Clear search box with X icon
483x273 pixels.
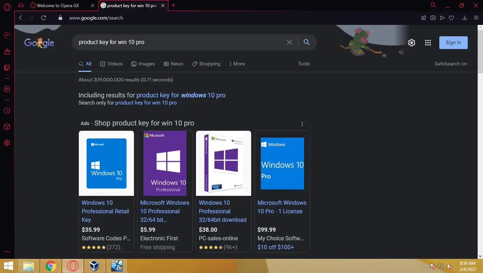click(289, 42)
